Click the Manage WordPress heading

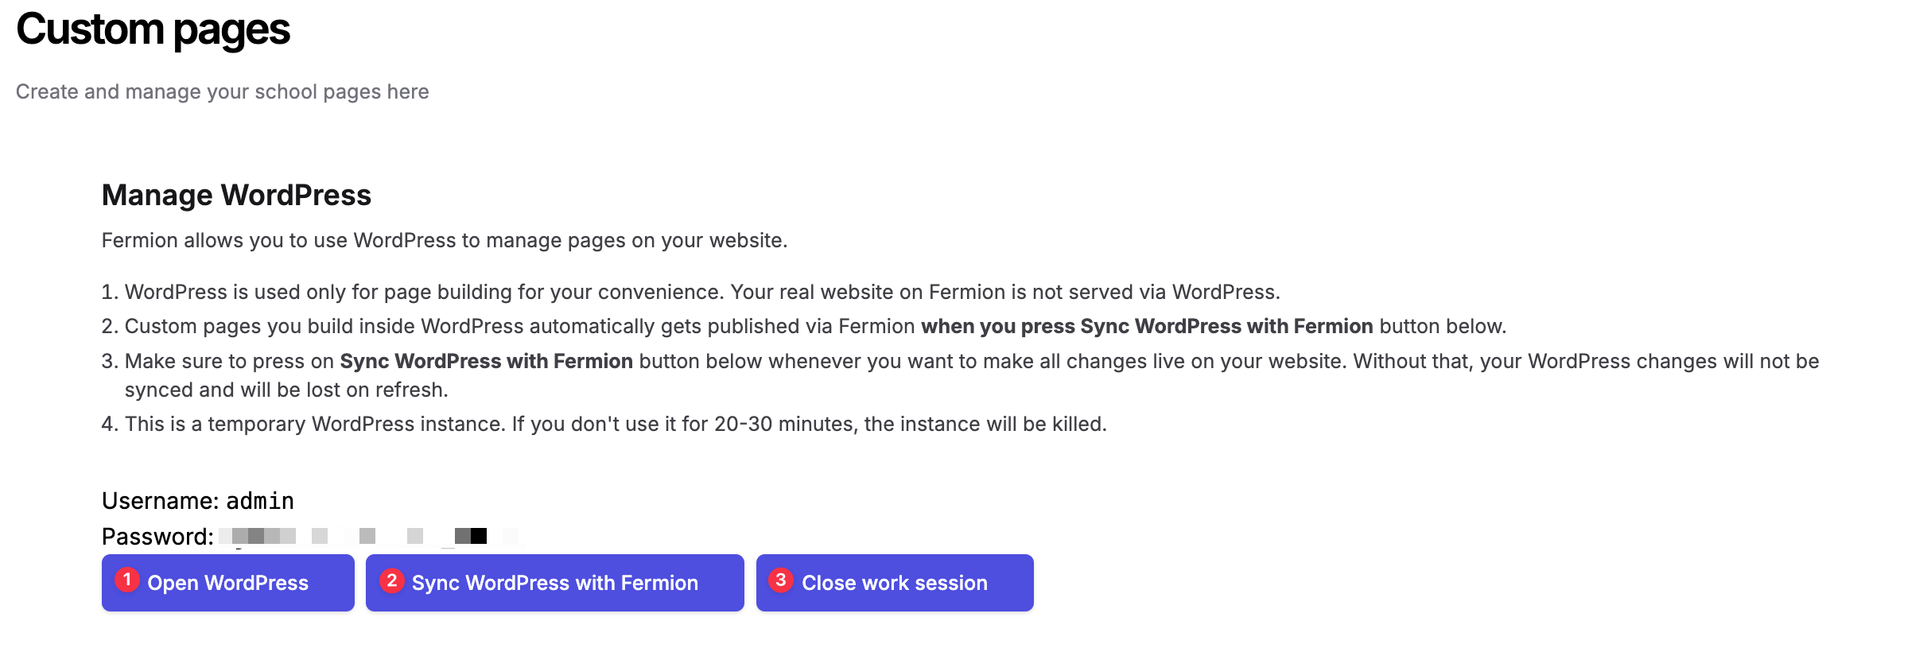pos(236,195)
